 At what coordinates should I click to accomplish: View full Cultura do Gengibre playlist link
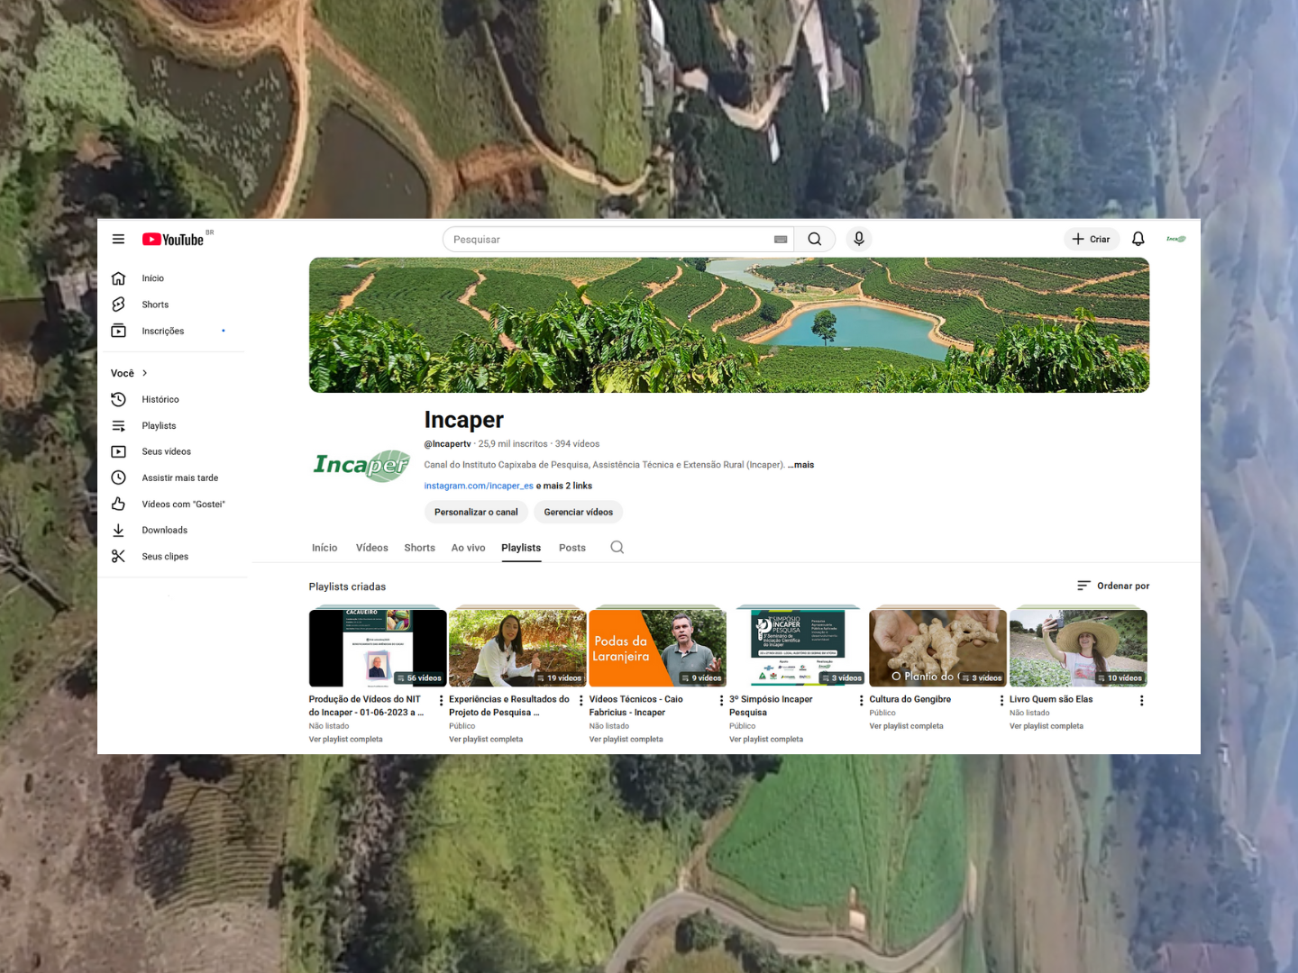coord(906,726)
